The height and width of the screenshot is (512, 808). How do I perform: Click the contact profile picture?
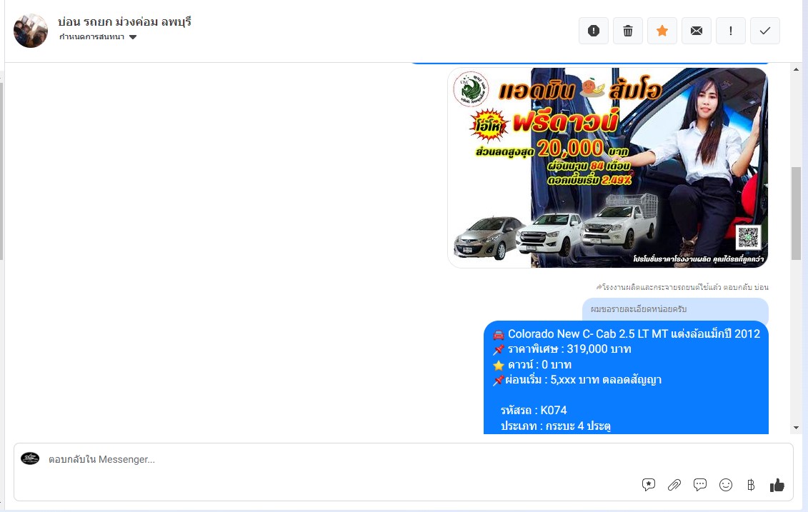pos(31,31)
